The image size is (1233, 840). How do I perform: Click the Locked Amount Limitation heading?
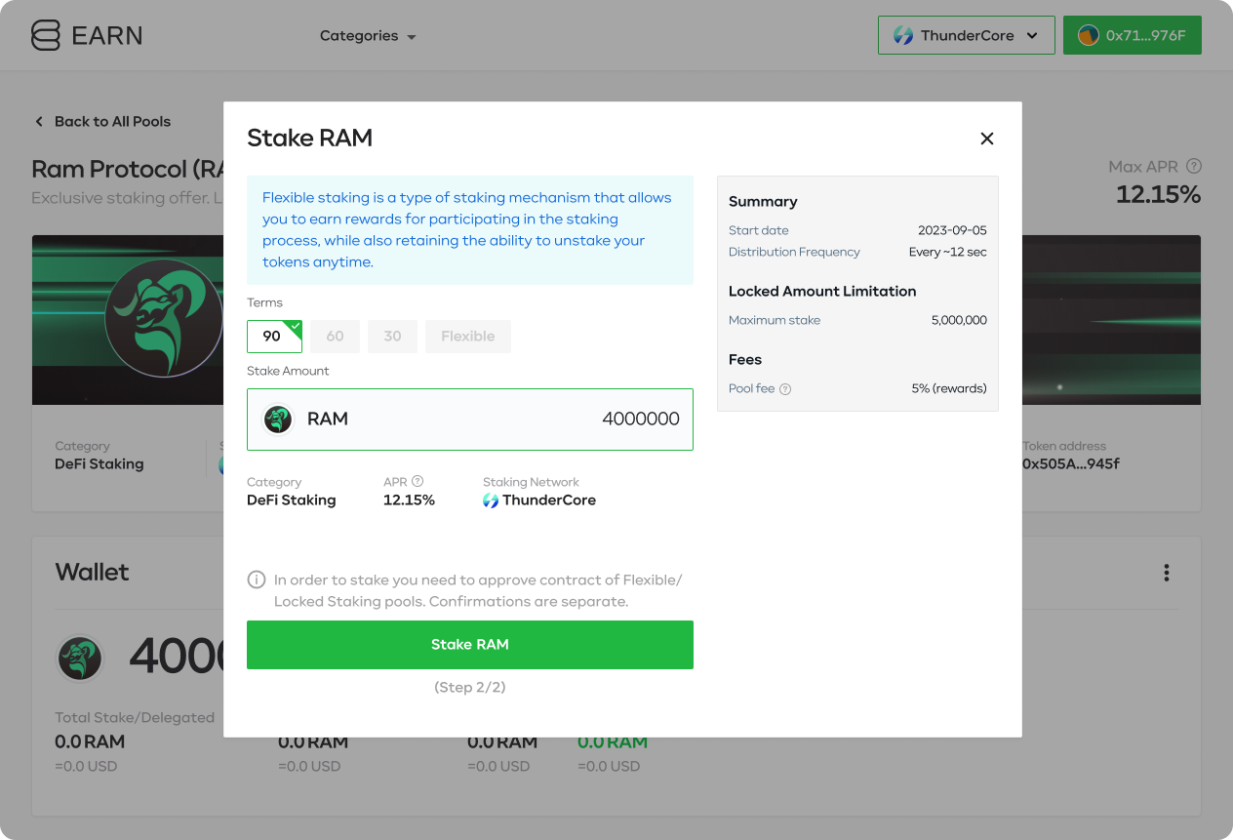tap(822, 291)
